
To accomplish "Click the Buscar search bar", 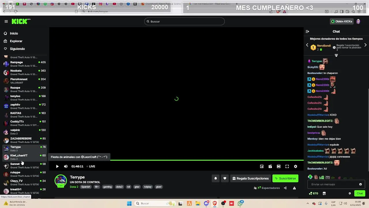I will pyautogui.click(x=184, y=21).
